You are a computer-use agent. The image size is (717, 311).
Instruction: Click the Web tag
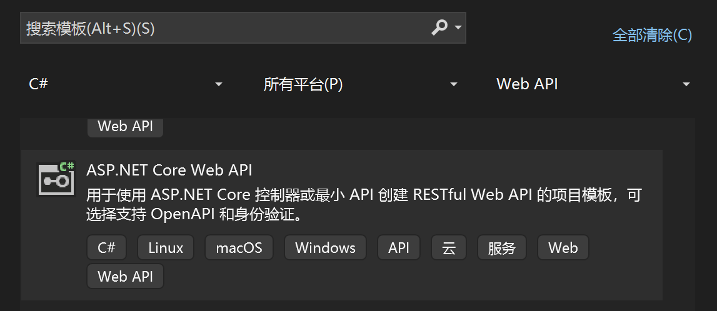pyautogui.click(x=563, y=247)
